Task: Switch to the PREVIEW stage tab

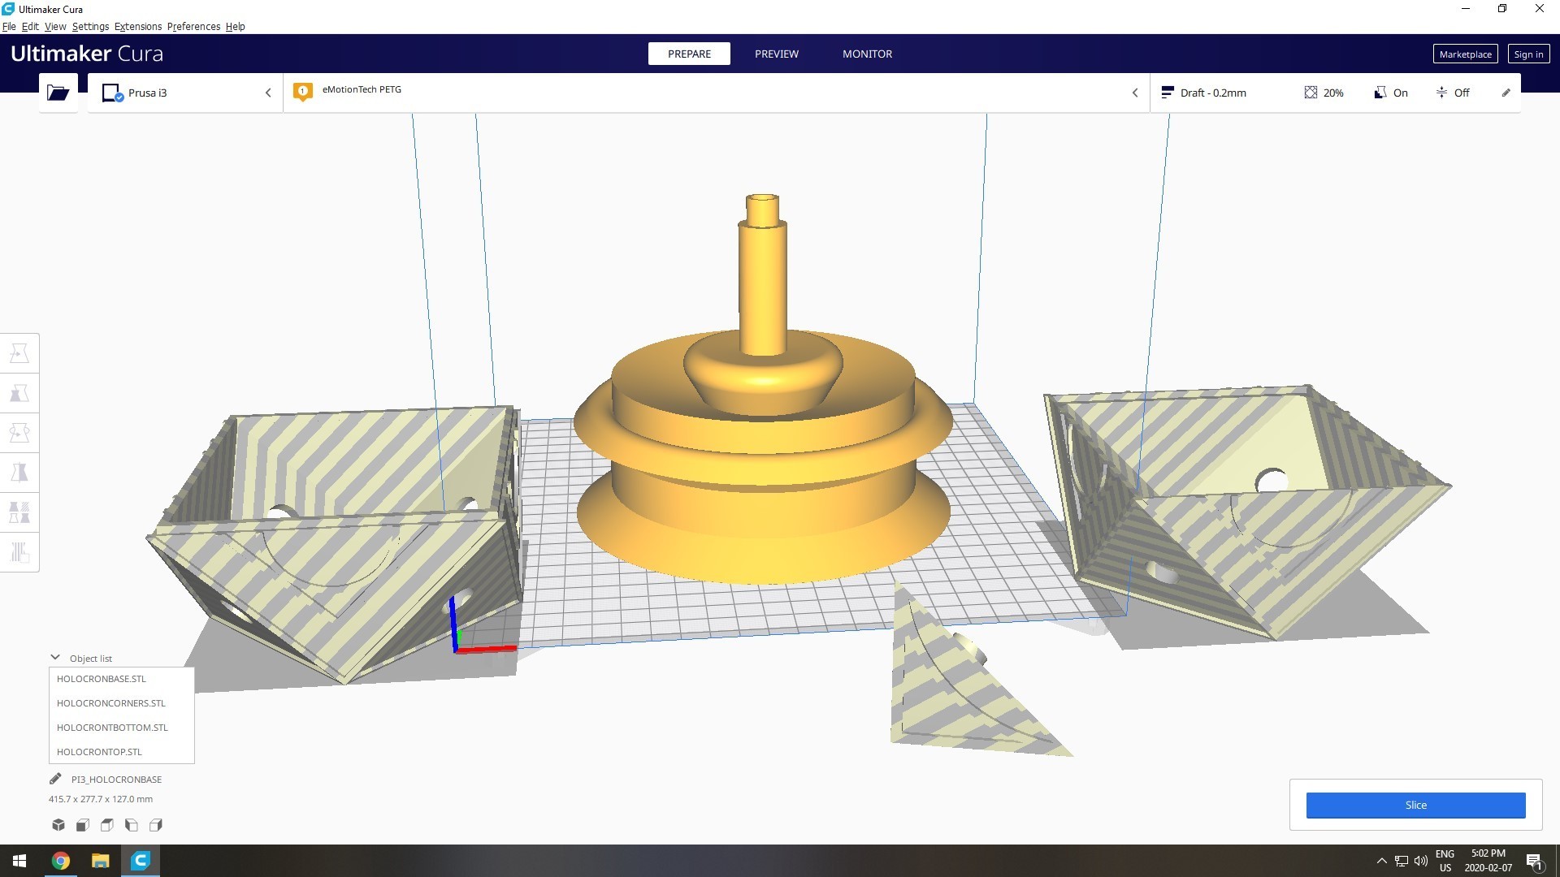Action: click(x=776, y=54)
